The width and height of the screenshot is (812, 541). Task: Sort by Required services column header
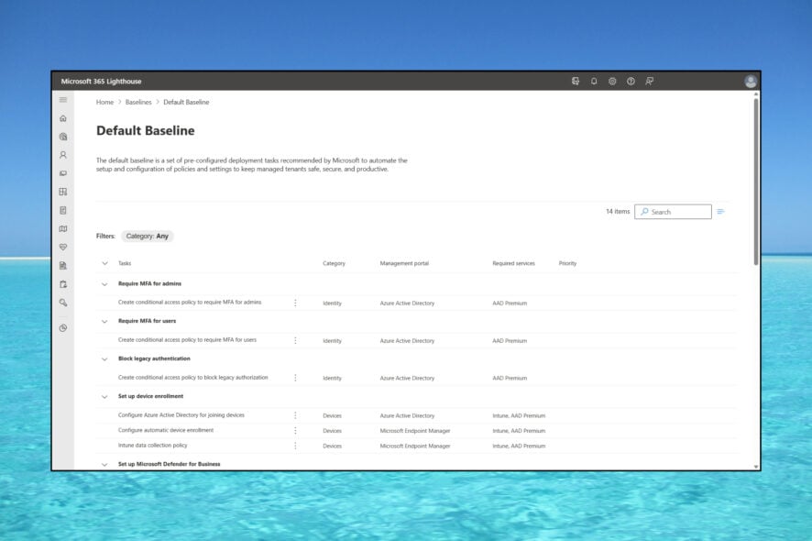click(514, 263)
